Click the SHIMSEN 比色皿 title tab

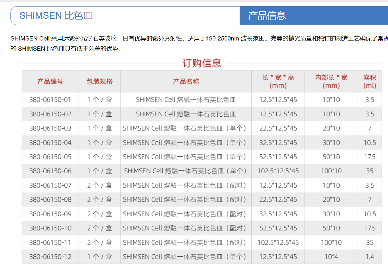click(x=56, y=16)
